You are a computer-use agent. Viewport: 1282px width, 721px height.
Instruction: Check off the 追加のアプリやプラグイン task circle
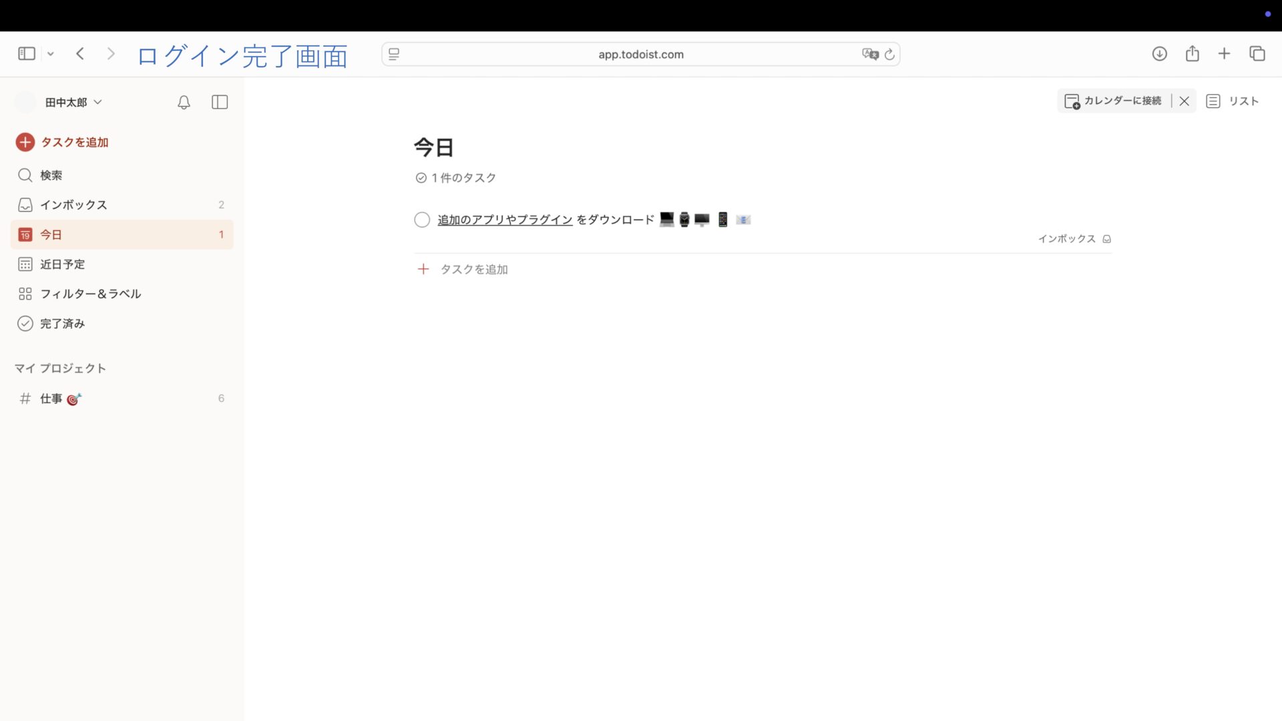pos(421,220)
